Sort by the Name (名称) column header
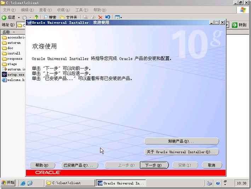The width and height of the screenshot is (251, 189). pos(13,32)
